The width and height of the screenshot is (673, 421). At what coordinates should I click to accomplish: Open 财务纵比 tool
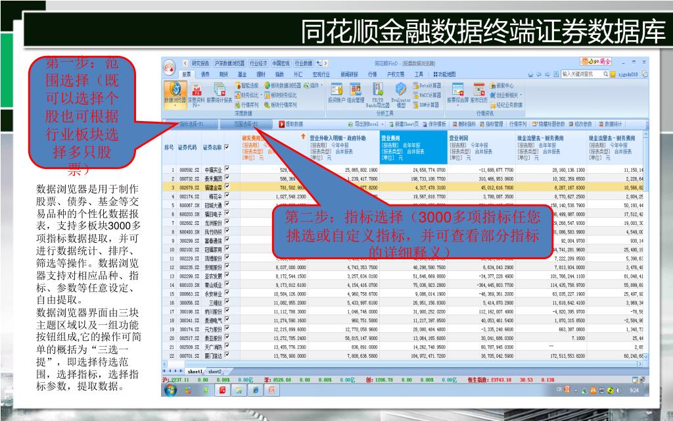(247, 95)
